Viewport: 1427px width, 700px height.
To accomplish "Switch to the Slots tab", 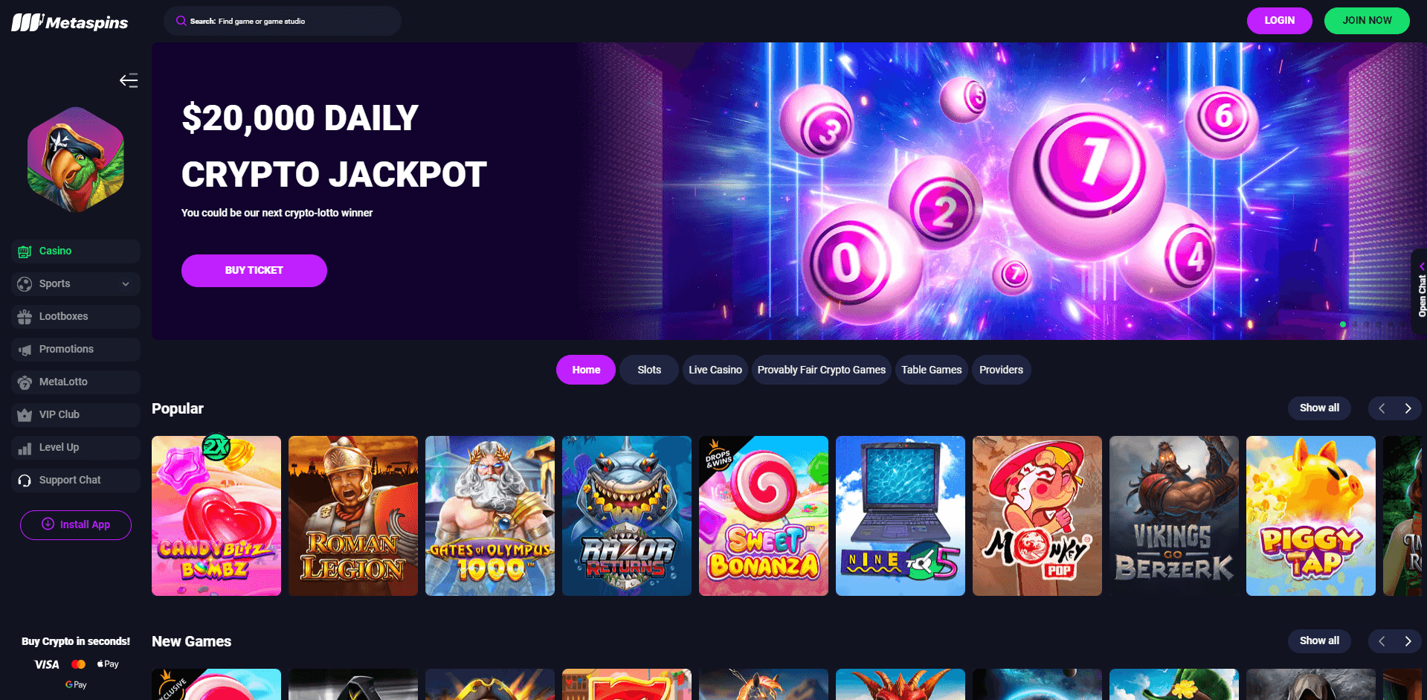I will tap(649, 370).
